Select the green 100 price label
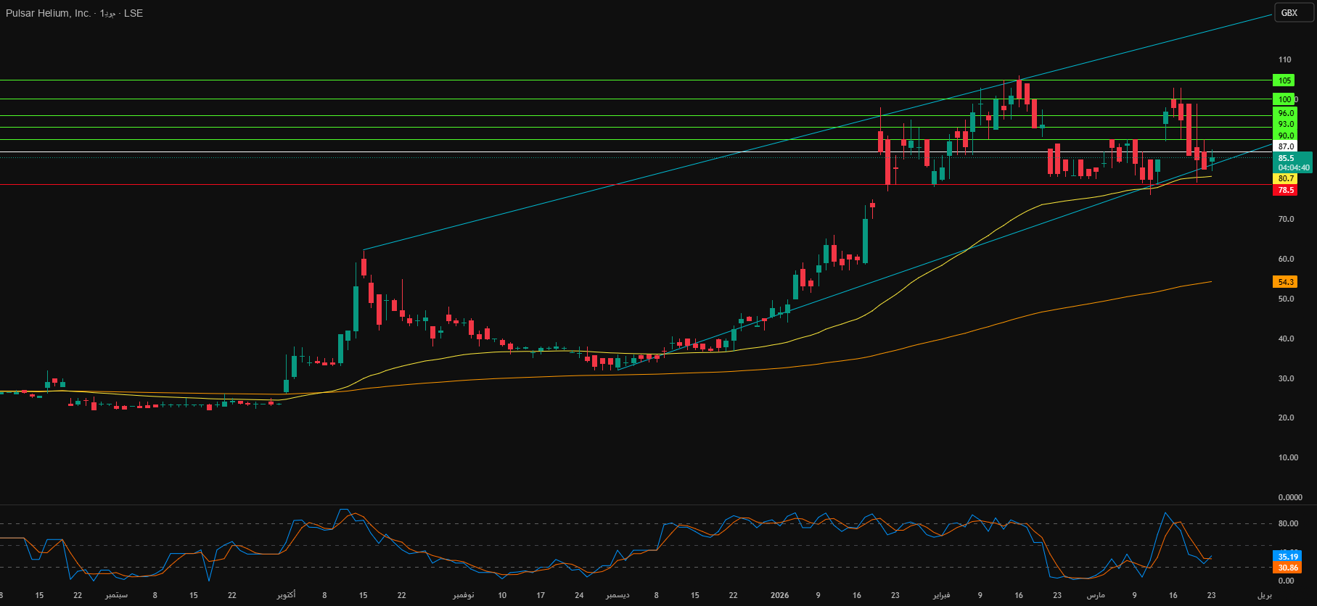This screenshot has height=606, width=1317. 1284,99
